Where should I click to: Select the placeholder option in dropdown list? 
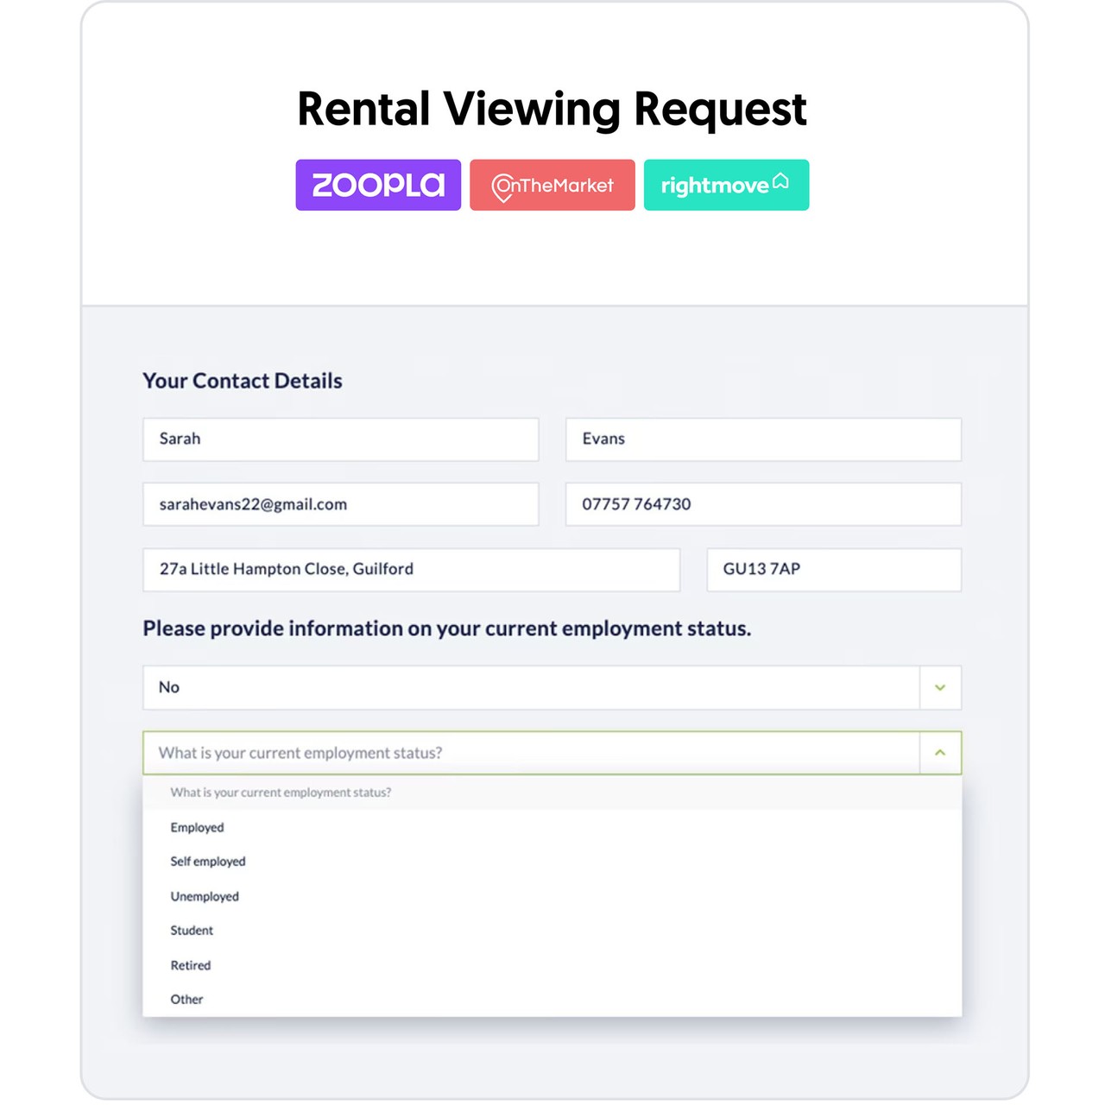coord(281,792)
